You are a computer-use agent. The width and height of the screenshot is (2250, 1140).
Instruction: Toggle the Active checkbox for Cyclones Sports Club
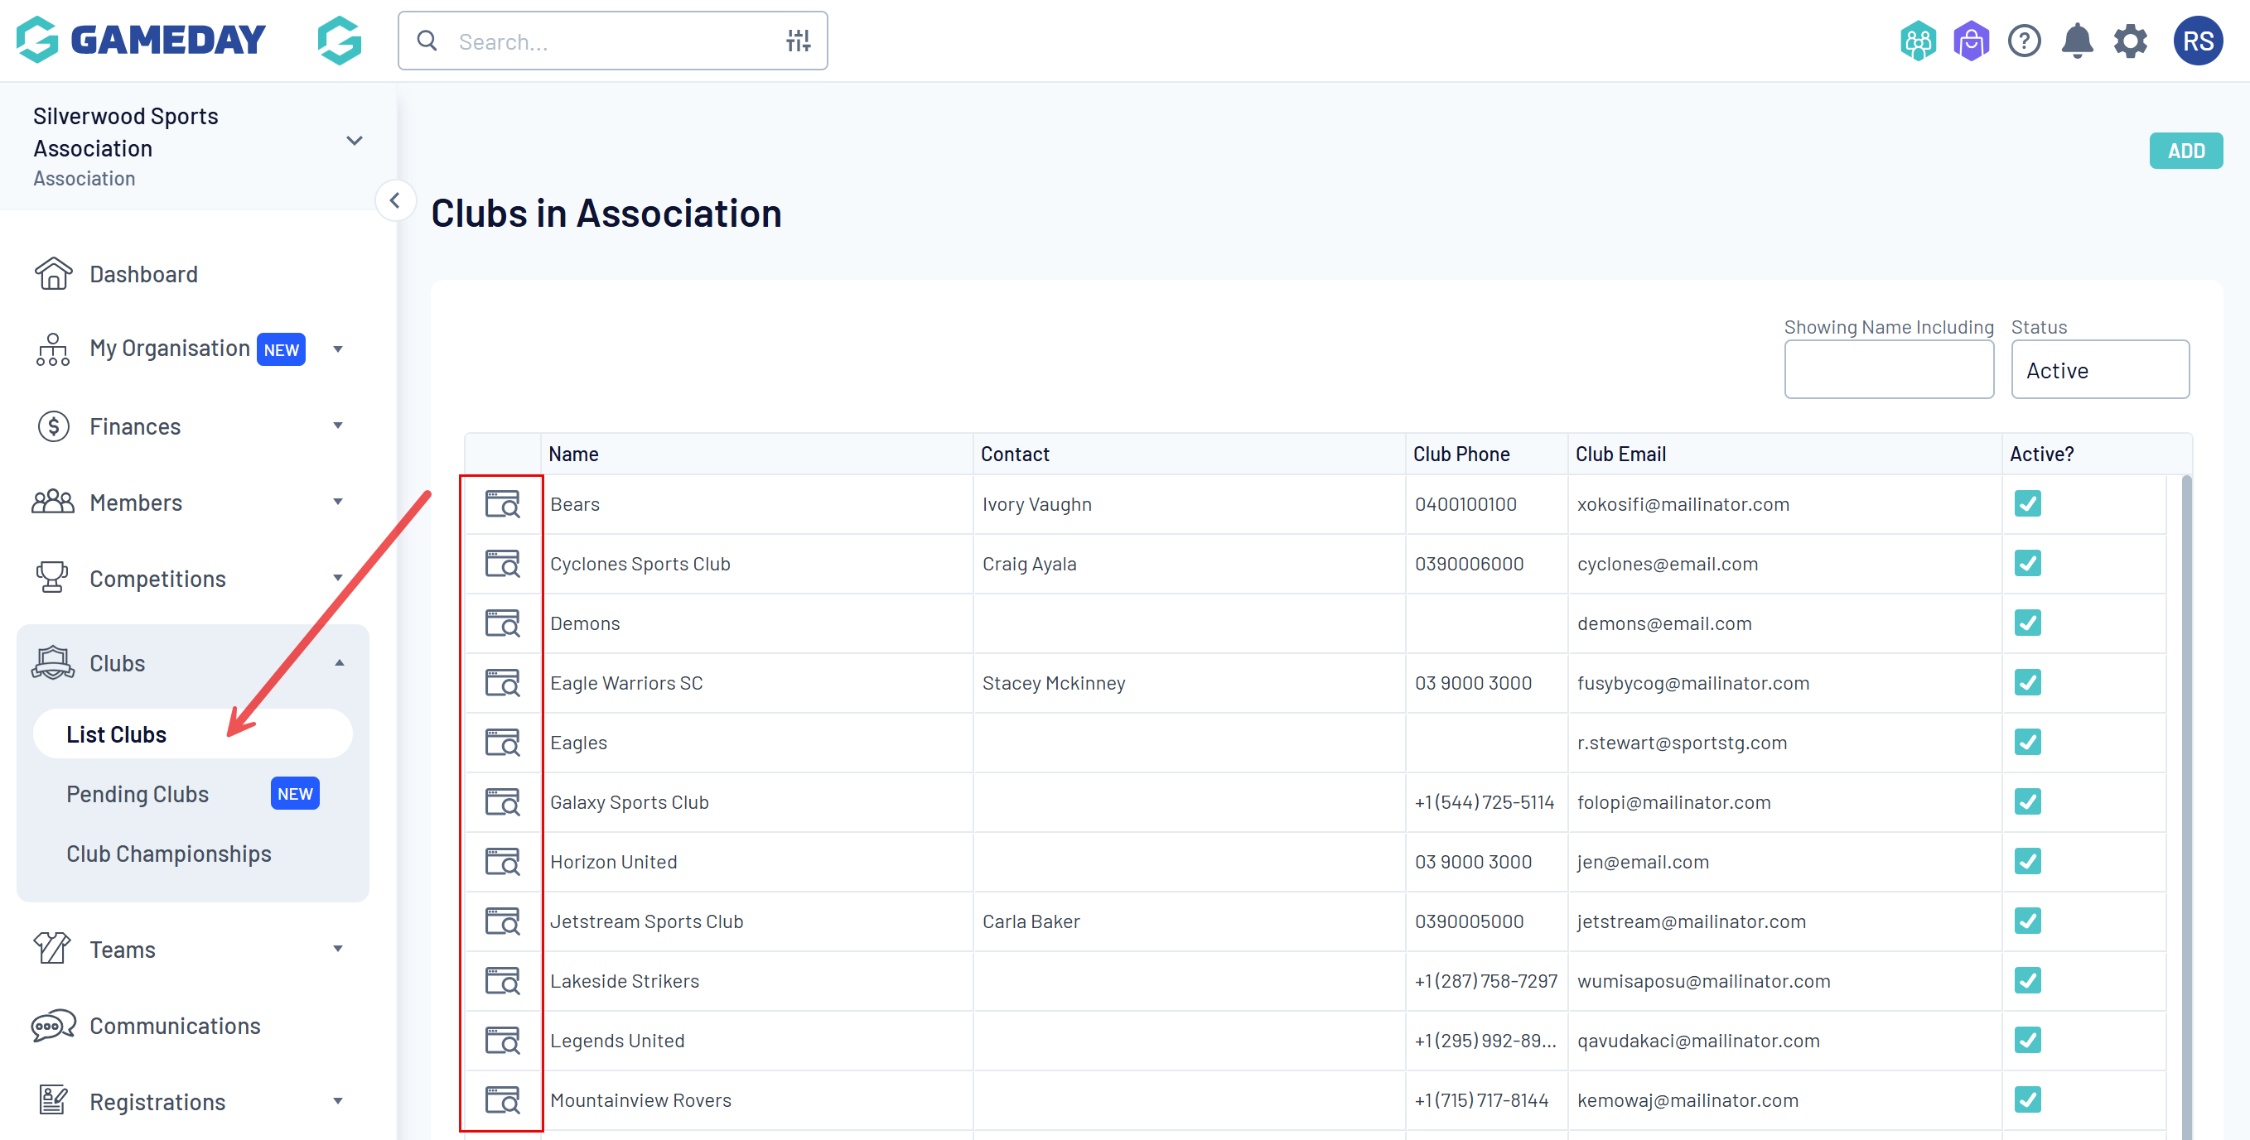point(2027,563)
